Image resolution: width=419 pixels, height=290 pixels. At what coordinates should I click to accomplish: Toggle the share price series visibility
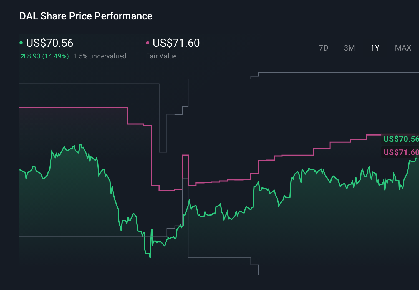click(49, 43)
